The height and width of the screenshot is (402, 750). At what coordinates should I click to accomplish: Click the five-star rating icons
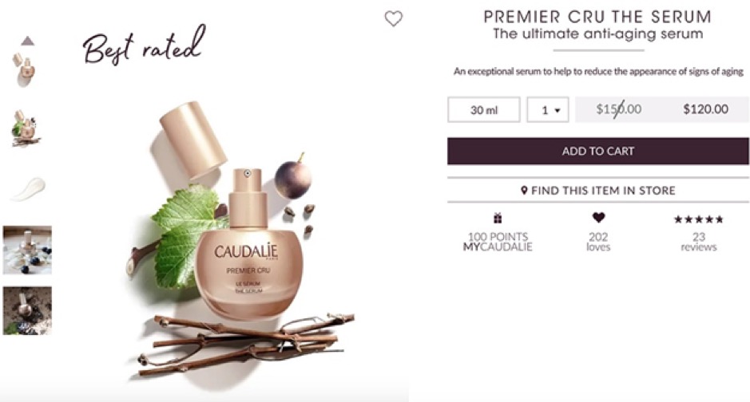tap(698, 219)
